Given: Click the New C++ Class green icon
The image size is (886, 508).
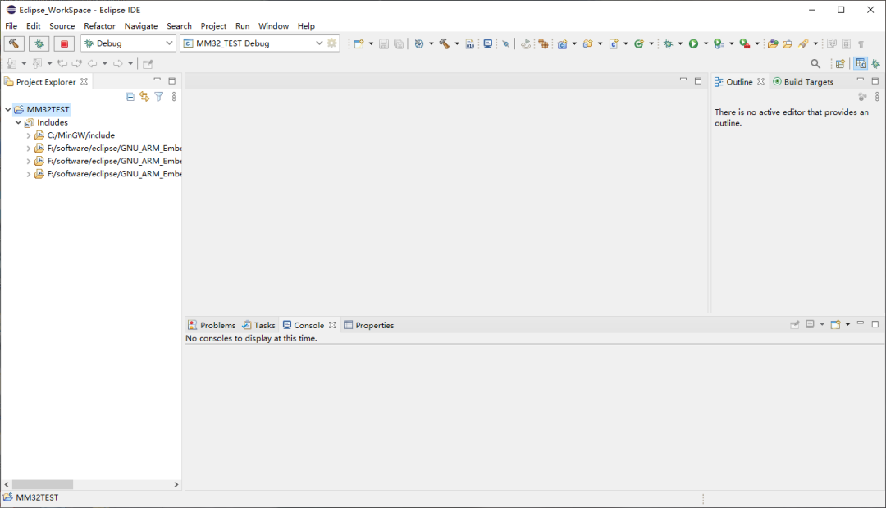Looking at the screenshot, I should (639, 44).
